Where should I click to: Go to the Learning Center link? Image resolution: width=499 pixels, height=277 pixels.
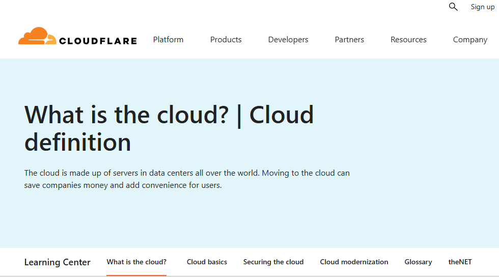pyautogui.click(x=57, y=262)
